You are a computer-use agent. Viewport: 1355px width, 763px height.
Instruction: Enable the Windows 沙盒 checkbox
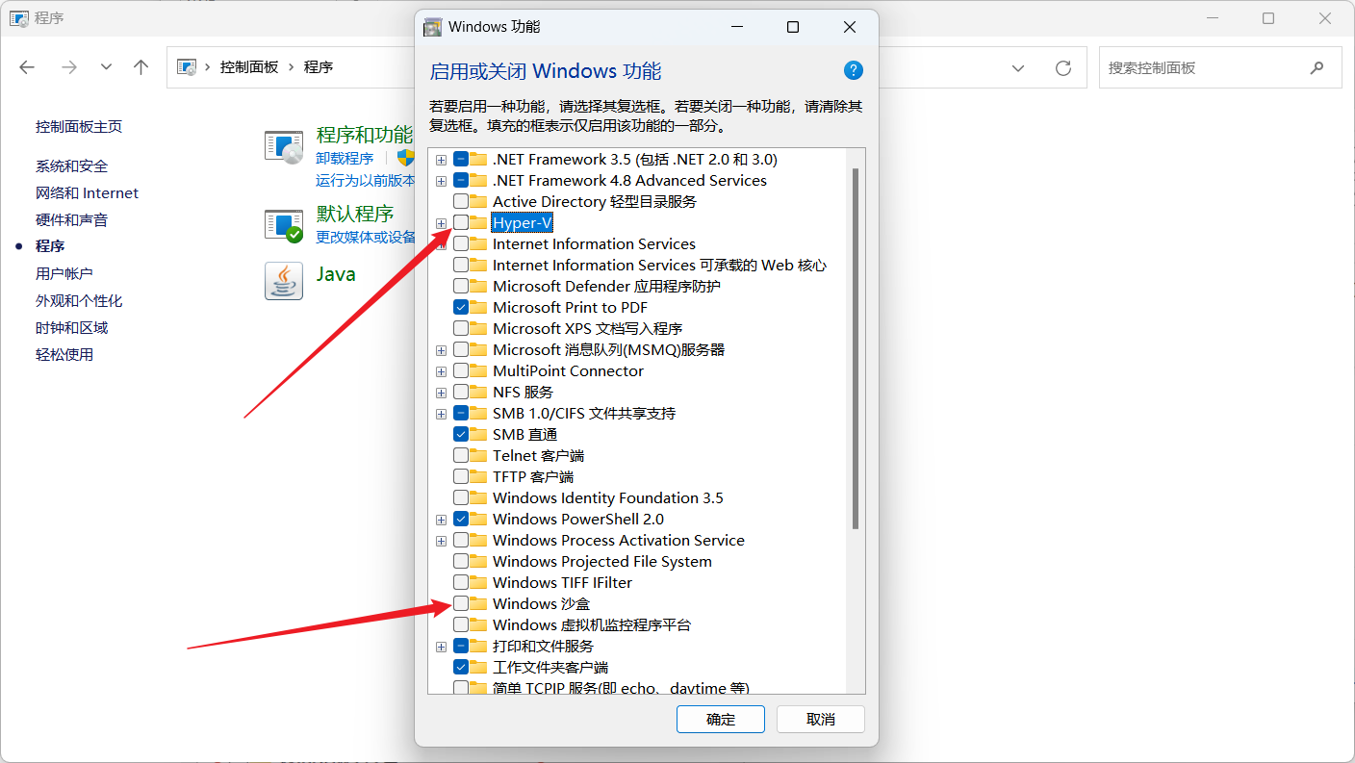coord(461,603)
